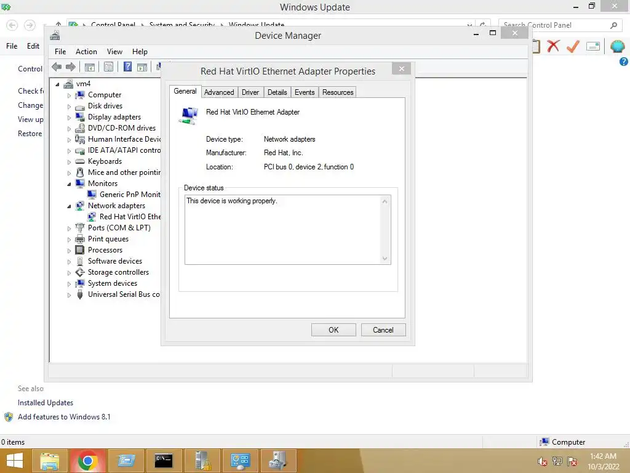The width and height of the screenshot is (630, 473).
Task: Expand the Disk drives node
Action: coord(69,107)
